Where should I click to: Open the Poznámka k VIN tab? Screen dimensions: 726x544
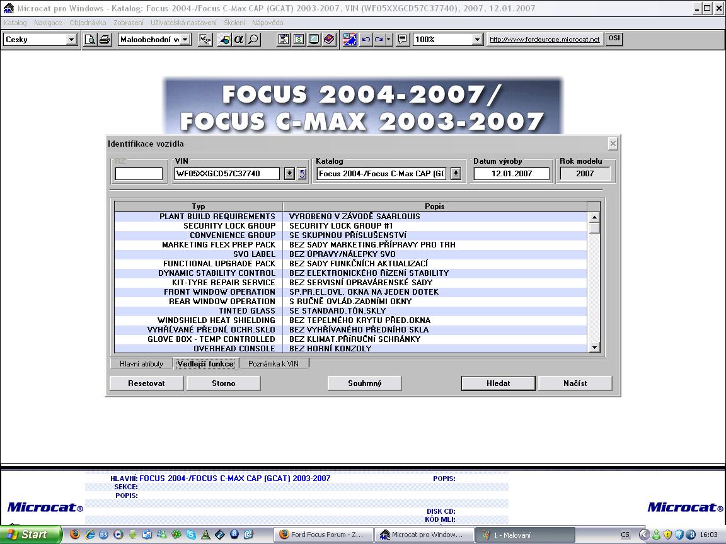coord(274,364)
